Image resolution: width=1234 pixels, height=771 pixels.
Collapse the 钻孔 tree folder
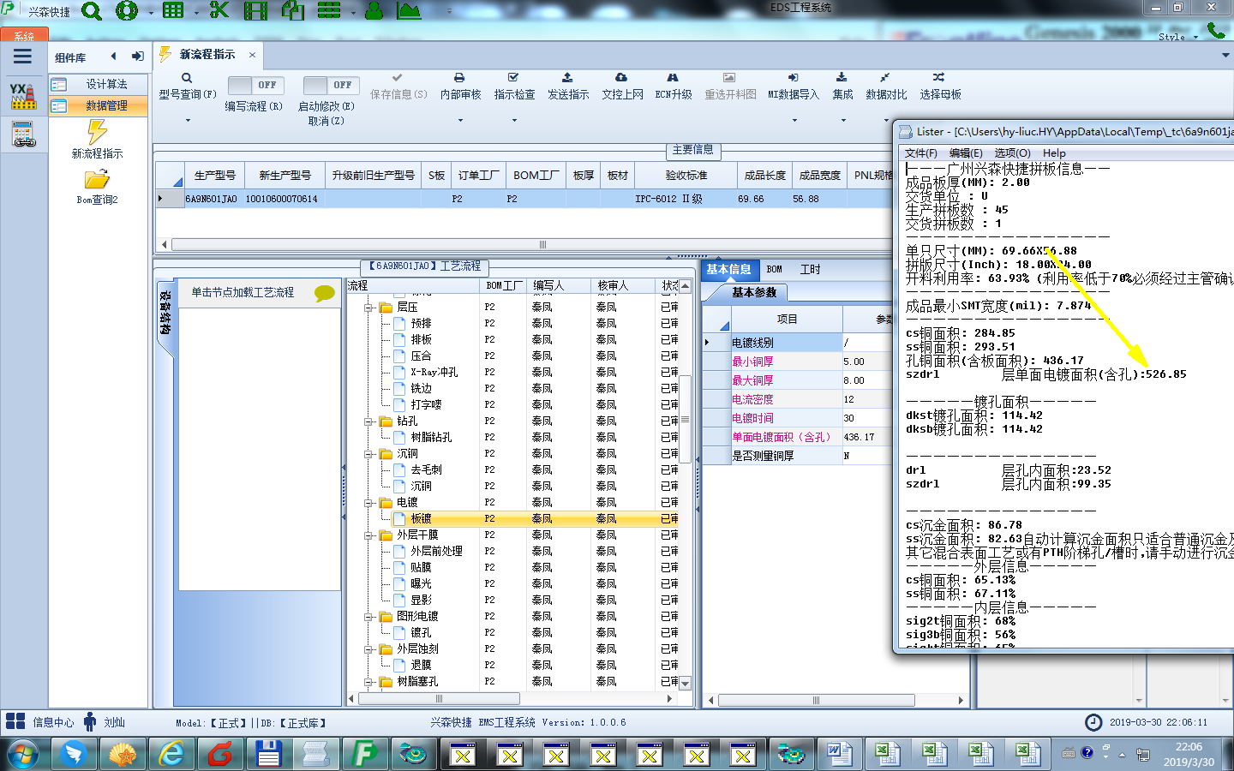click(x=368, y=421)
